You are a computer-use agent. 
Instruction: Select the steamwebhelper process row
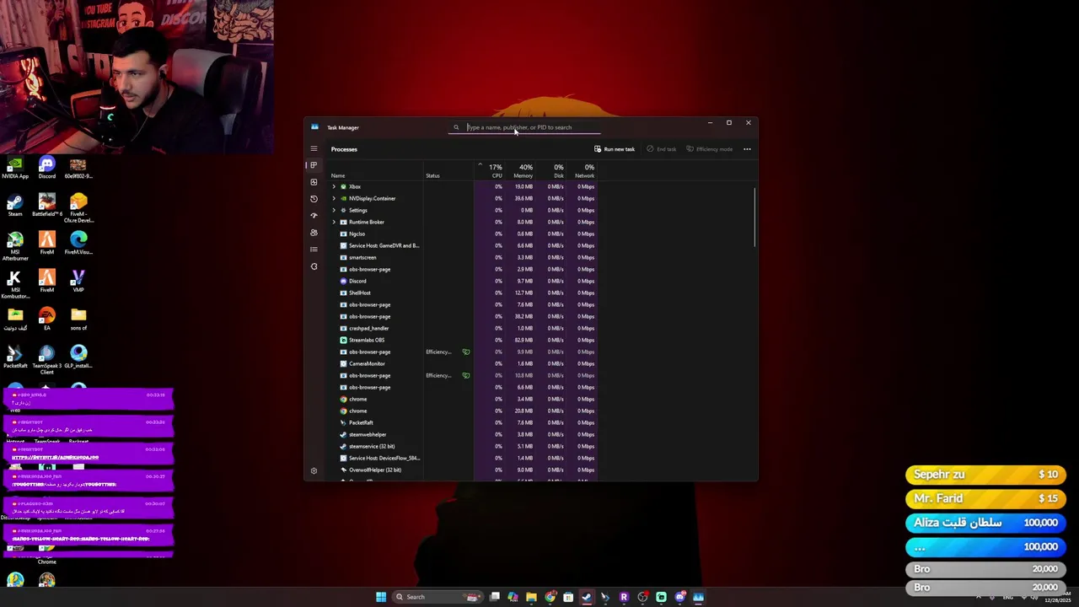(463, 434)
